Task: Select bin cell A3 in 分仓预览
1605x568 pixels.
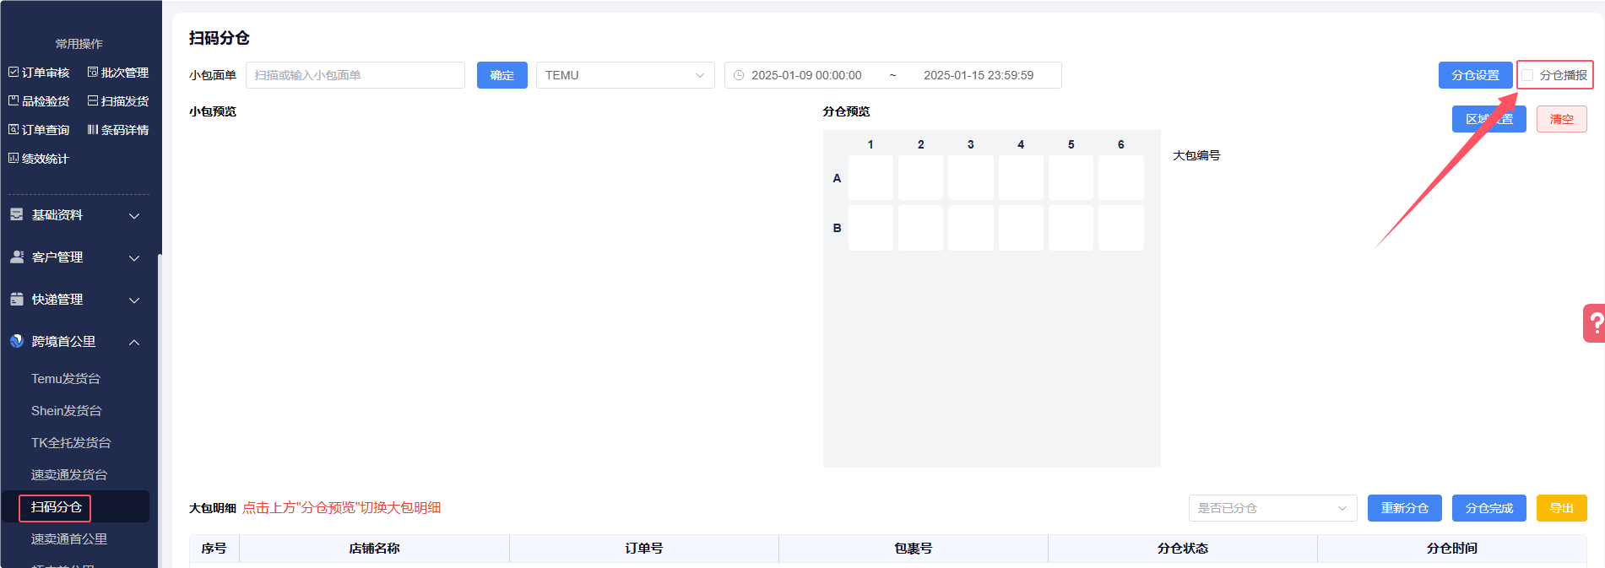Action: click(971, 177)
